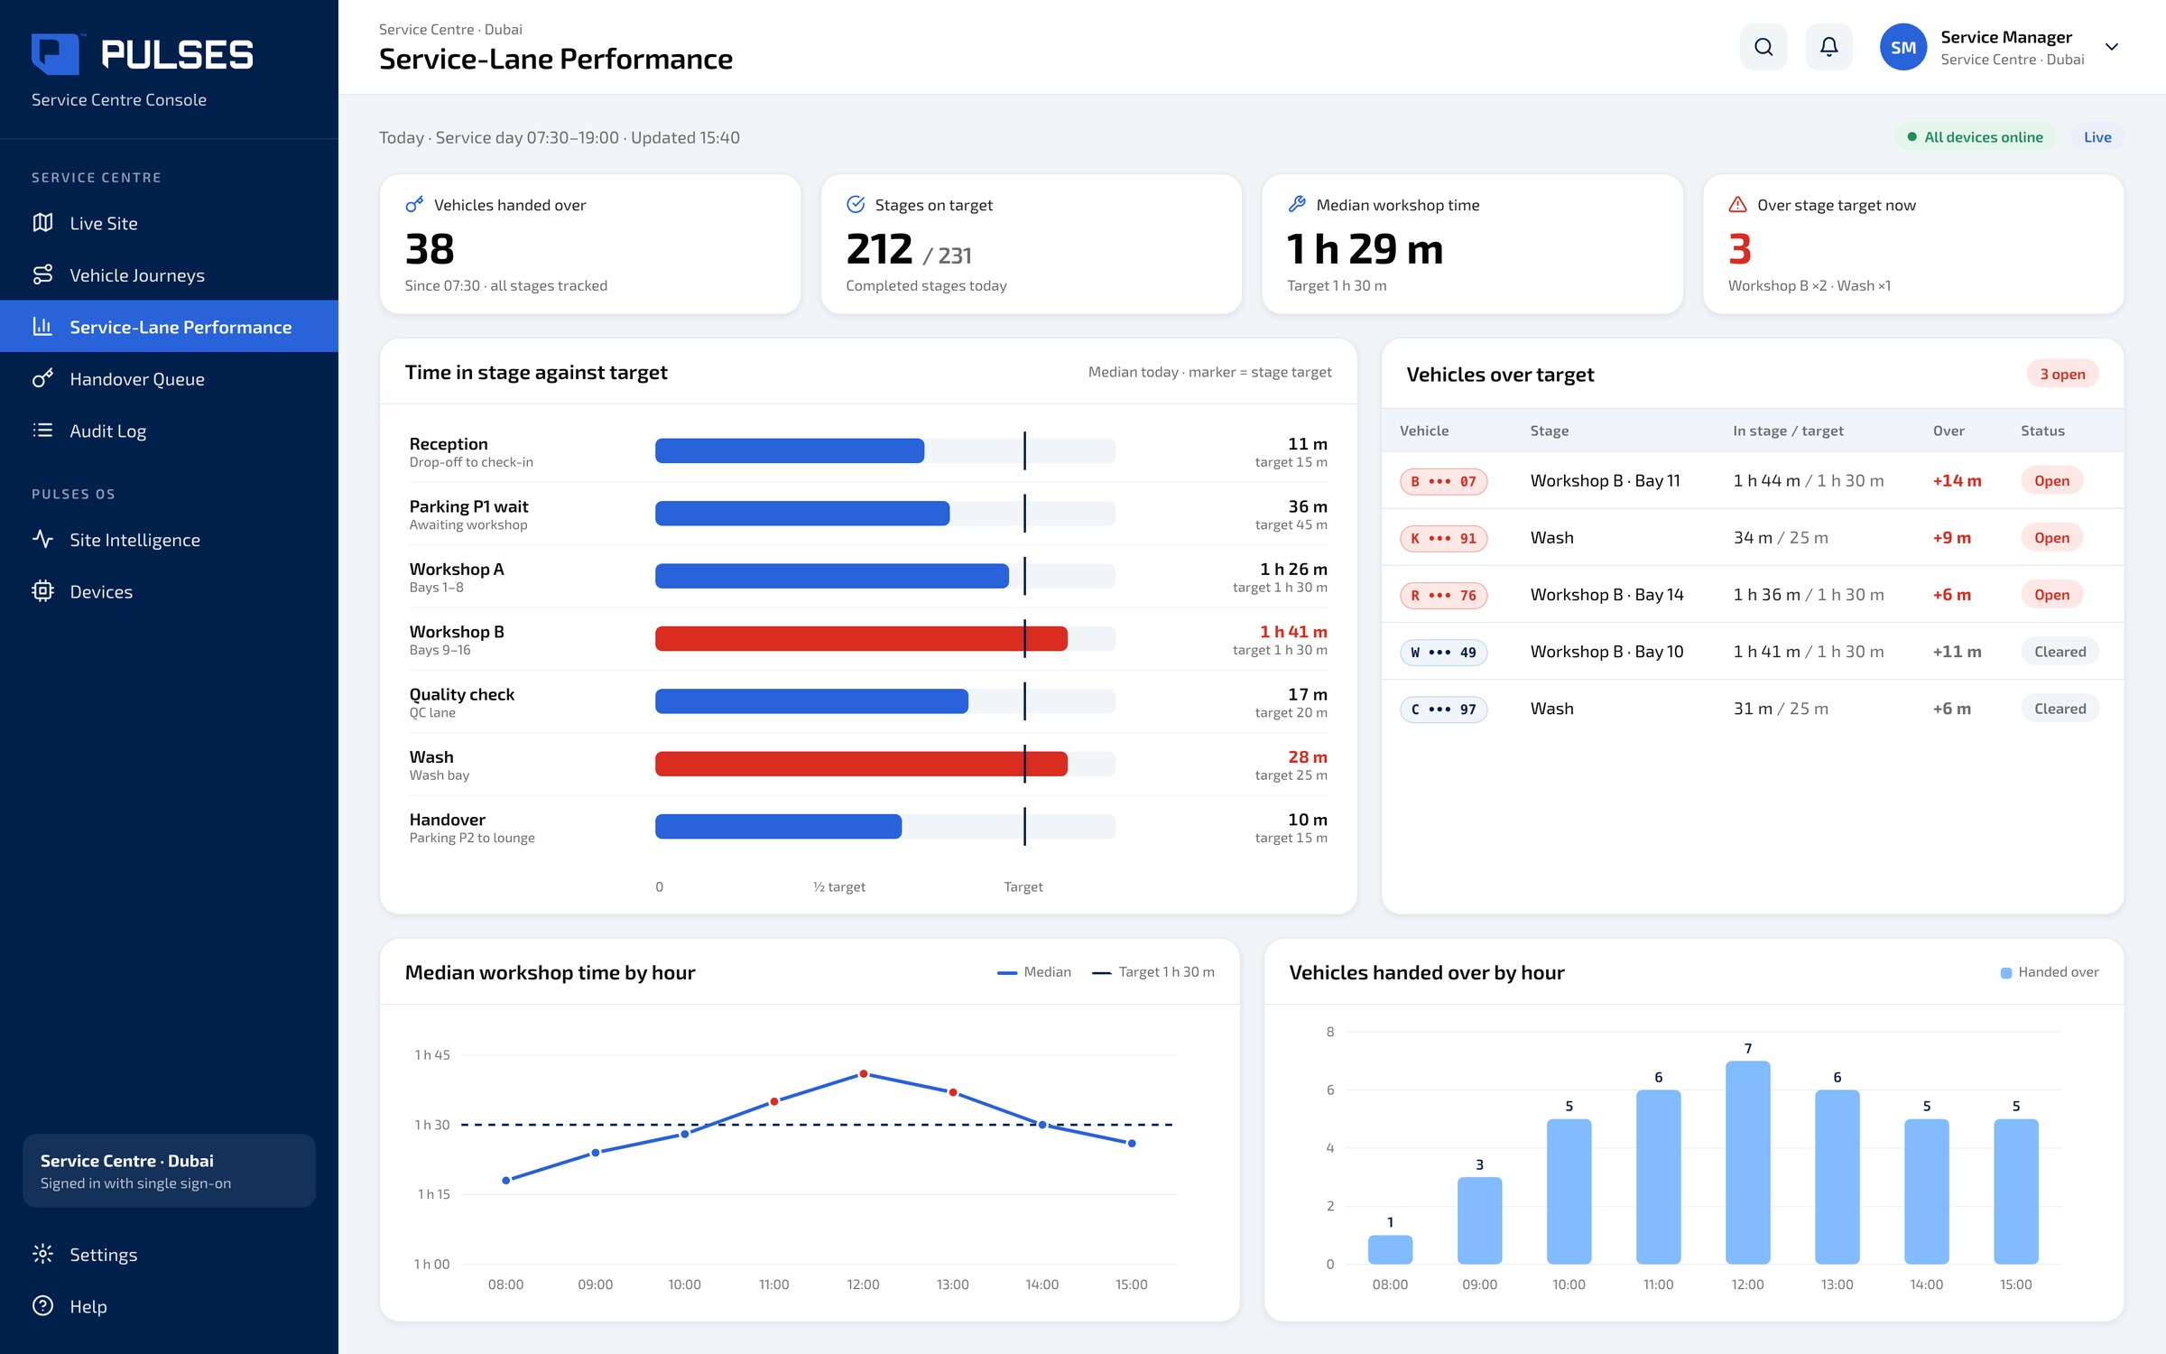Click the 12:00 red data point
The image size is (2166, 1354).
tap(863, 1074)
